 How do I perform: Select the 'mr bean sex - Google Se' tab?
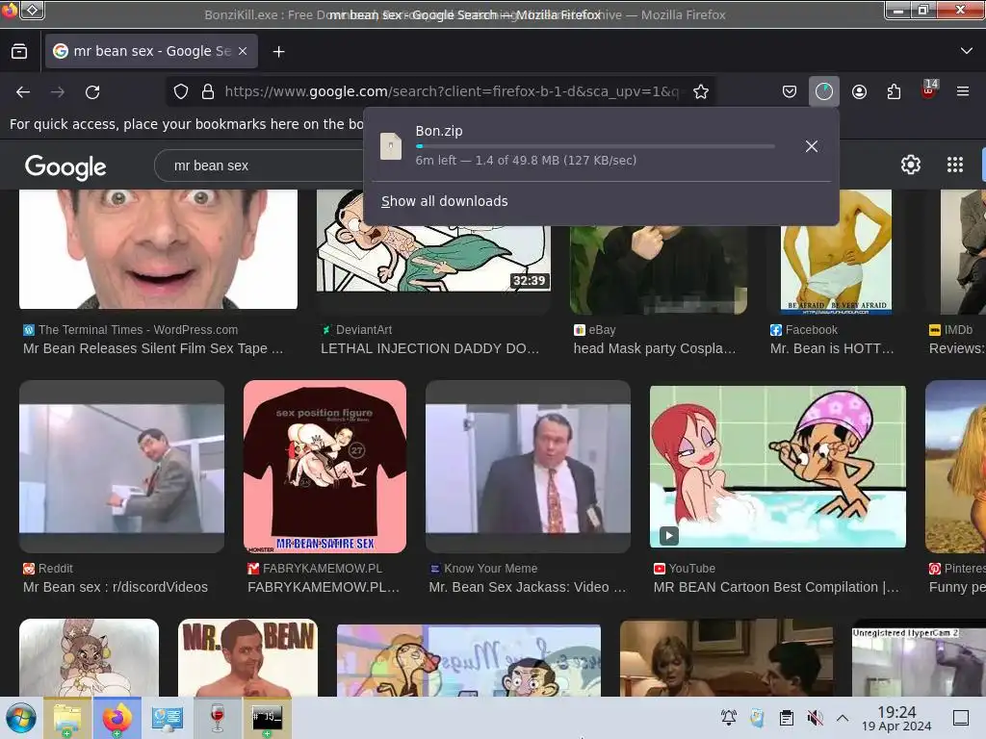pos(151,52)
